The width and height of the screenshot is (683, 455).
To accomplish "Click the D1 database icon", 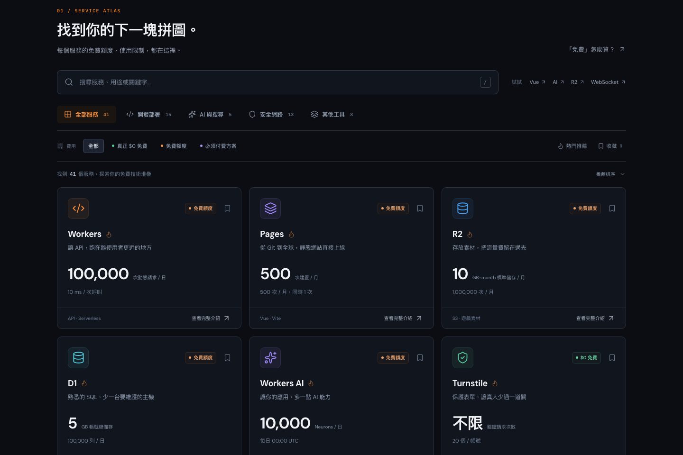I will tap(78, 357).
